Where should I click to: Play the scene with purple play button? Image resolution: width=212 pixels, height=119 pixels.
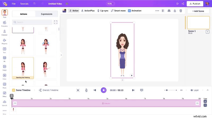pos(104,90)
